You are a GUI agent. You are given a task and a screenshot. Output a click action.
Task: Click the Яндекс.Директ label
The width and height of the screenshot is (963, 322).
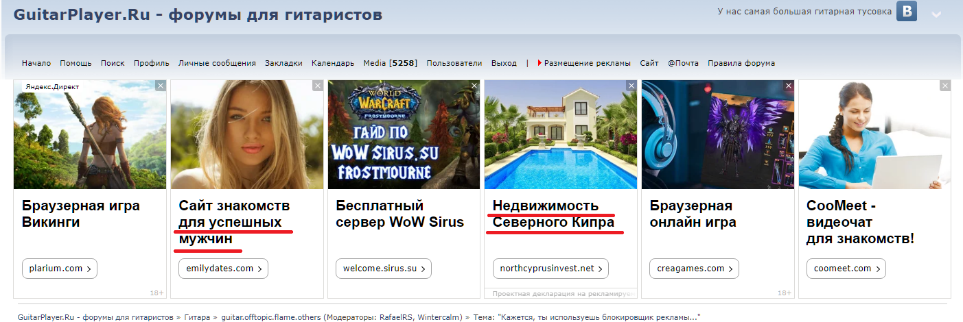pos(52,87)
